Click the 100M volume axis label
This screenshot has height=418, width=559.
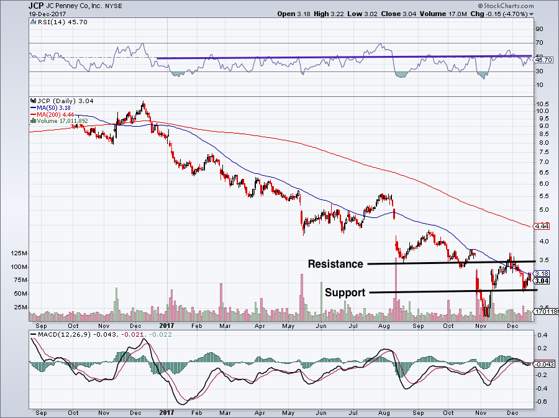tap(19, 267)
